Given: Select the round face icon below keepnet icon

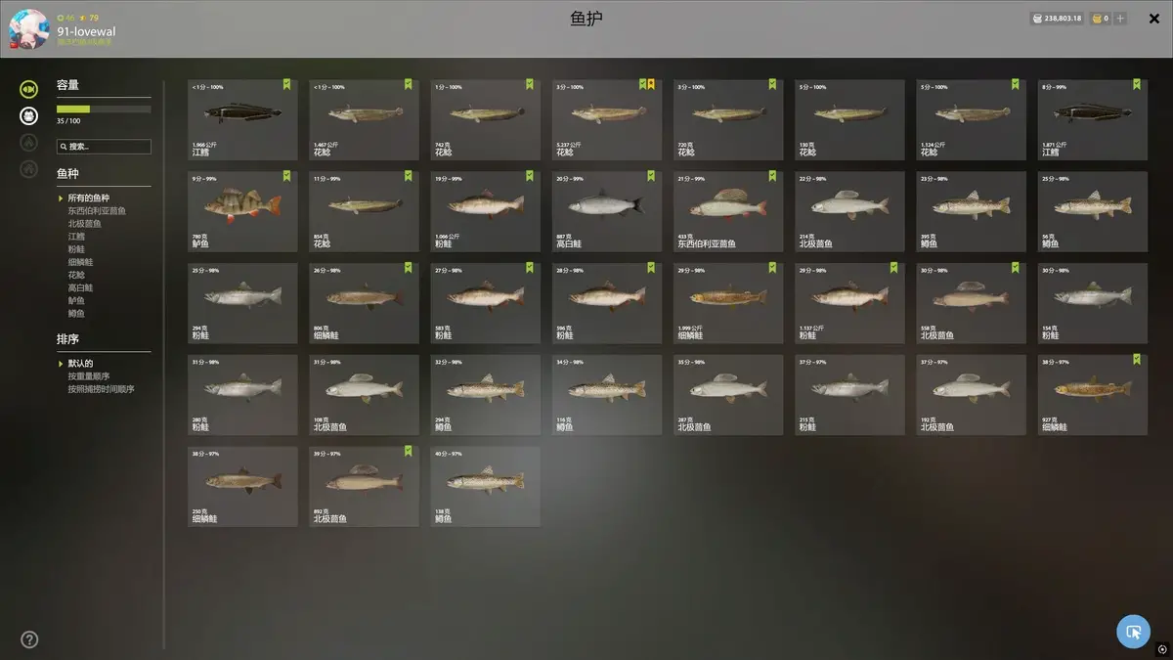Looking at the screenshot, I should (29, 116).
